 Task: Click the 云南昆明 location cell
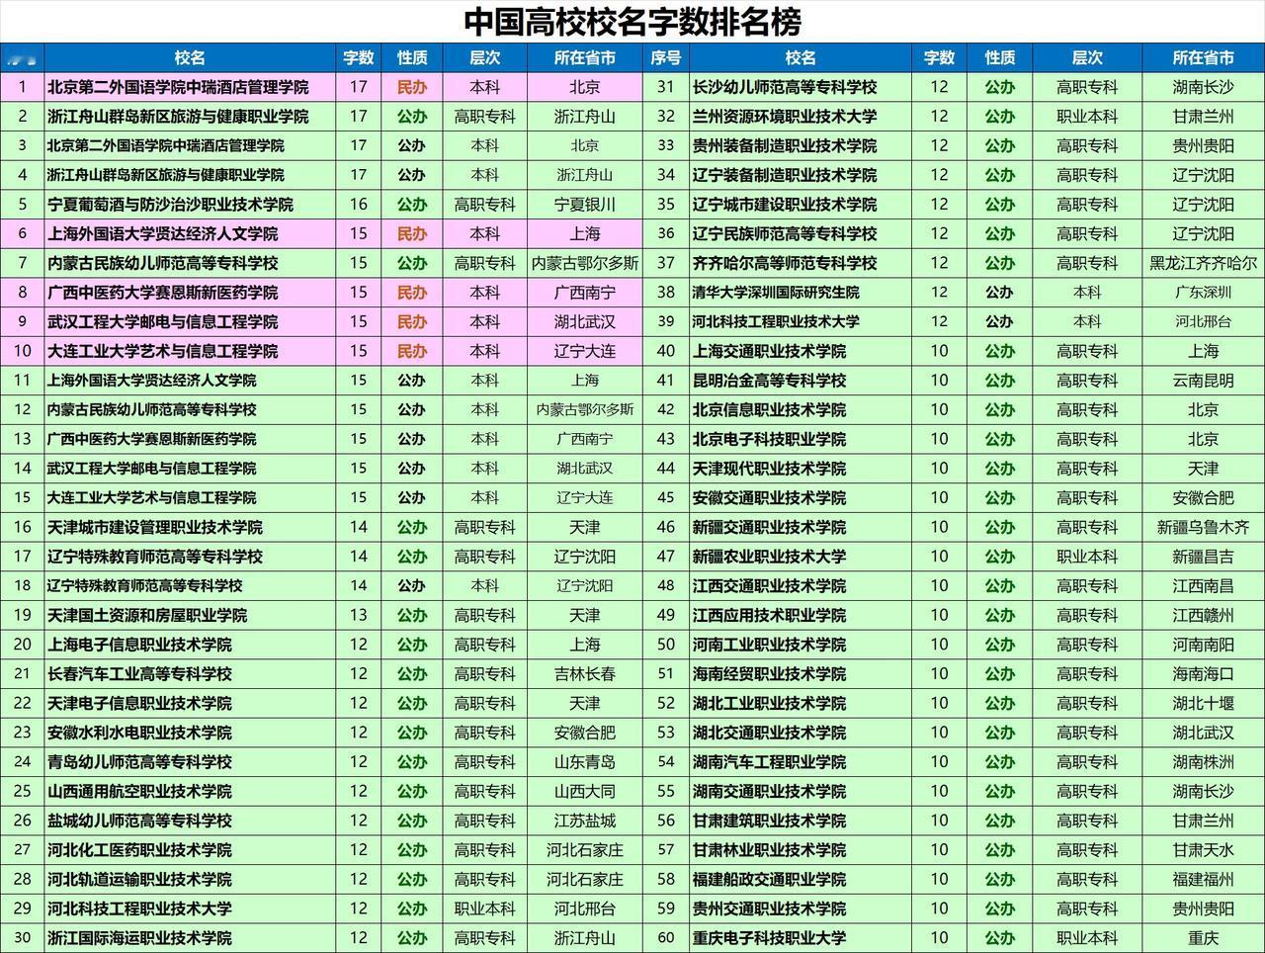[x=1203, y=381]
